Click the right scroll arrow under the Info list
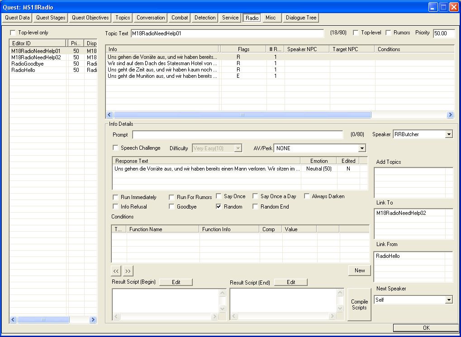Screen dimensions: 461x337 click(x=450, y=115)
